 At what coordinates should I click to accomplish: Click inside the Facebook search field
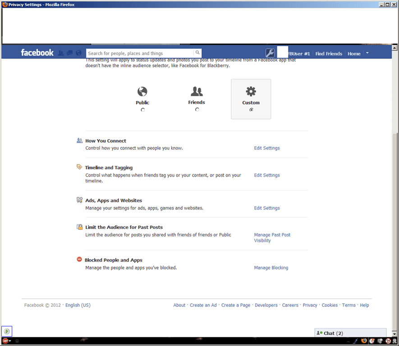140,53
